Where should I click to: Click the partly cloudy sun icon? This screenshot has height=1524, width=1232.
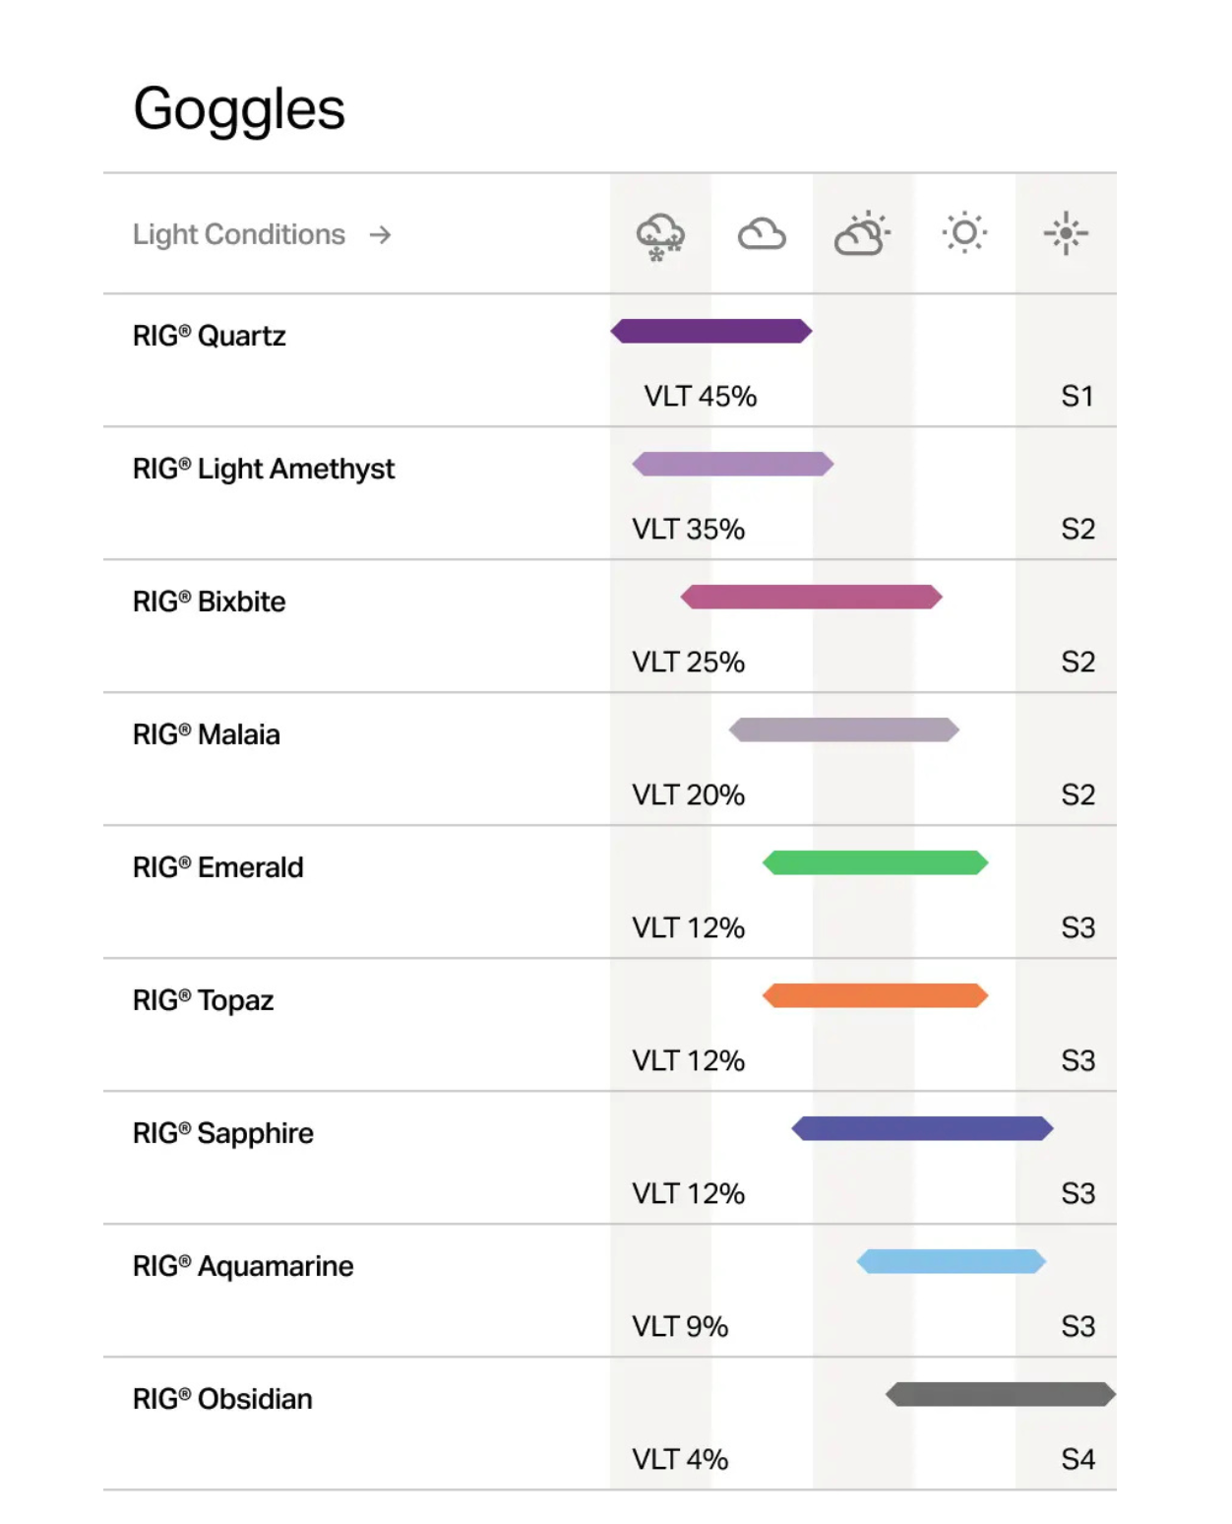[863, 234]
